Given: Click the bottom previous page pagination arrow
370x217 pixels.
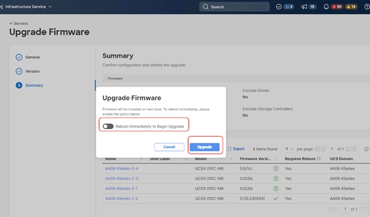Looking at the screenshot, I should click(x=337, y=209).
